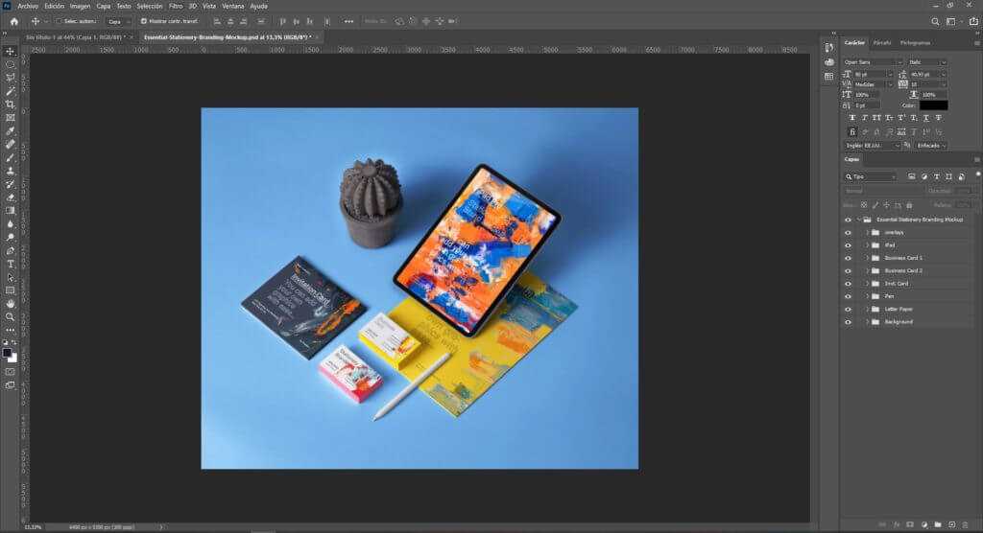The image size is (983, 533).
Task: Pick the Horizontal Type tool
Action: [11, 263]
